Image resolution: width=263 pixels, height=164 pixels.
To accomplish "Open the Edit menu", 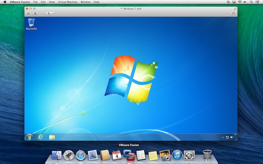I will 43,2.
